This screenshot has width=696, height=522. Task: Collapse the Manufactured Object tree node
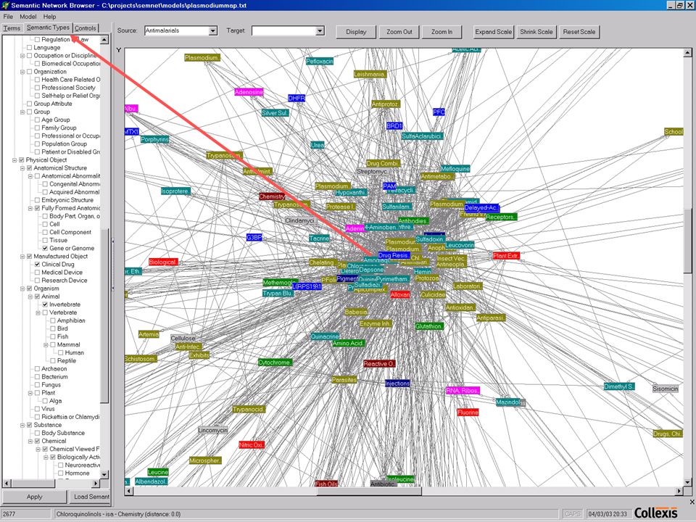[22, 256]
